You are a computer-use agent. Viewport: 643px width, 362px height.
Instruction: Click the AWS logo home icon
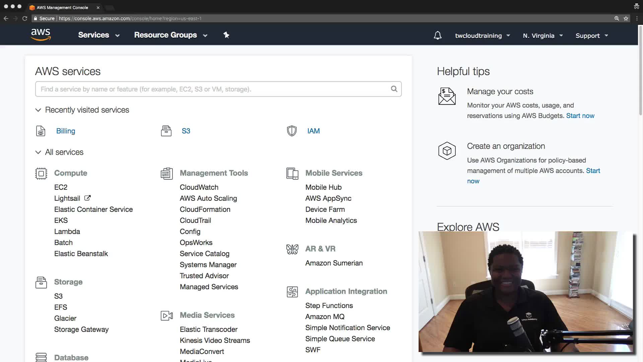coord(41,35)
